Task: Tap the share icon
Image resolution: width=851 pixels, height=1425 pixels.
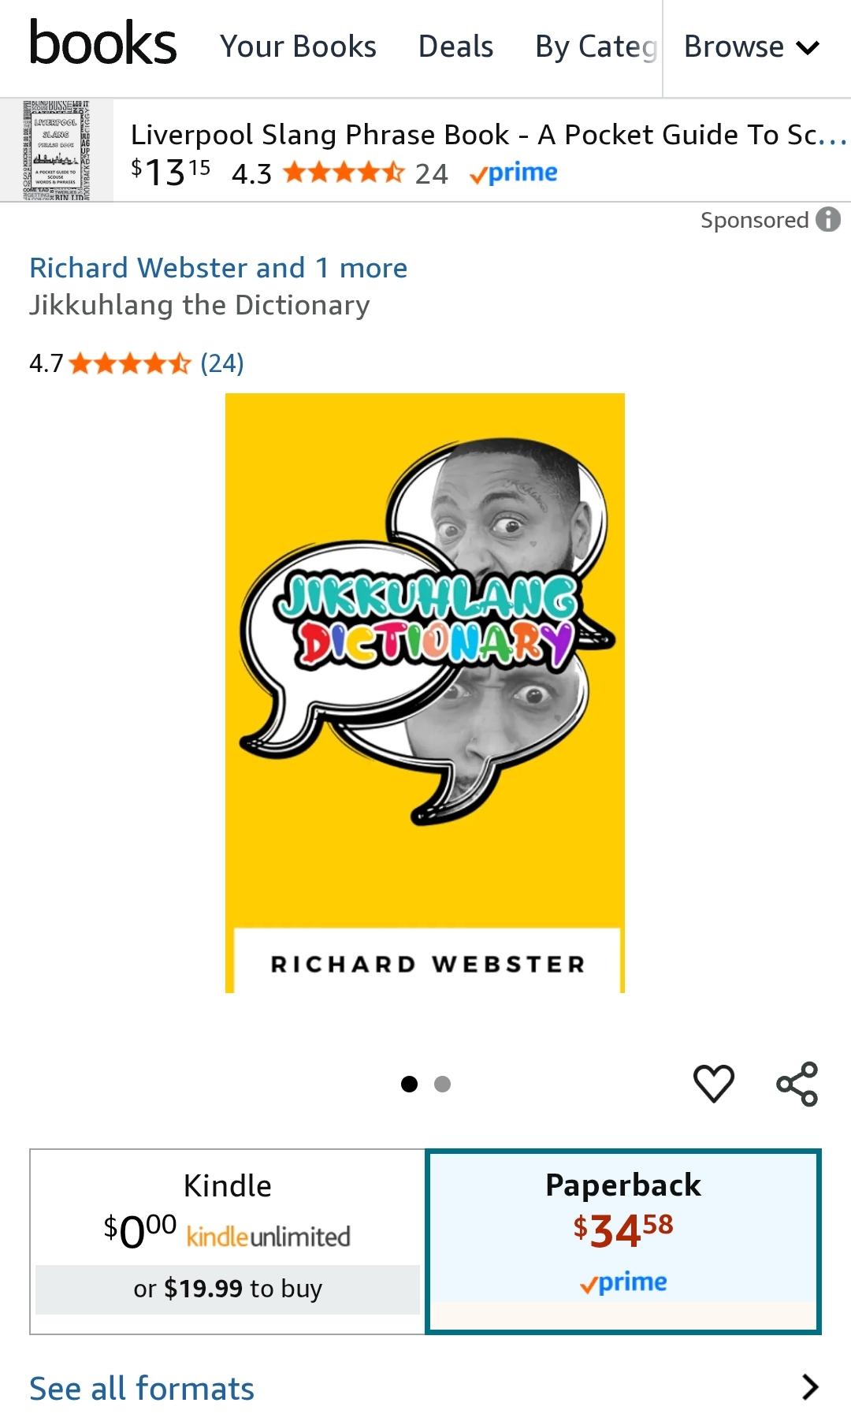Action: [x=797, y=1084]
